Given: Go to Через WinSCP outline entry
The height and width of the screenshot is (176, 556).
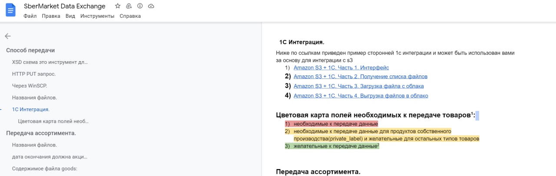Looking at the screenshot, I should (x=30, y=86).
